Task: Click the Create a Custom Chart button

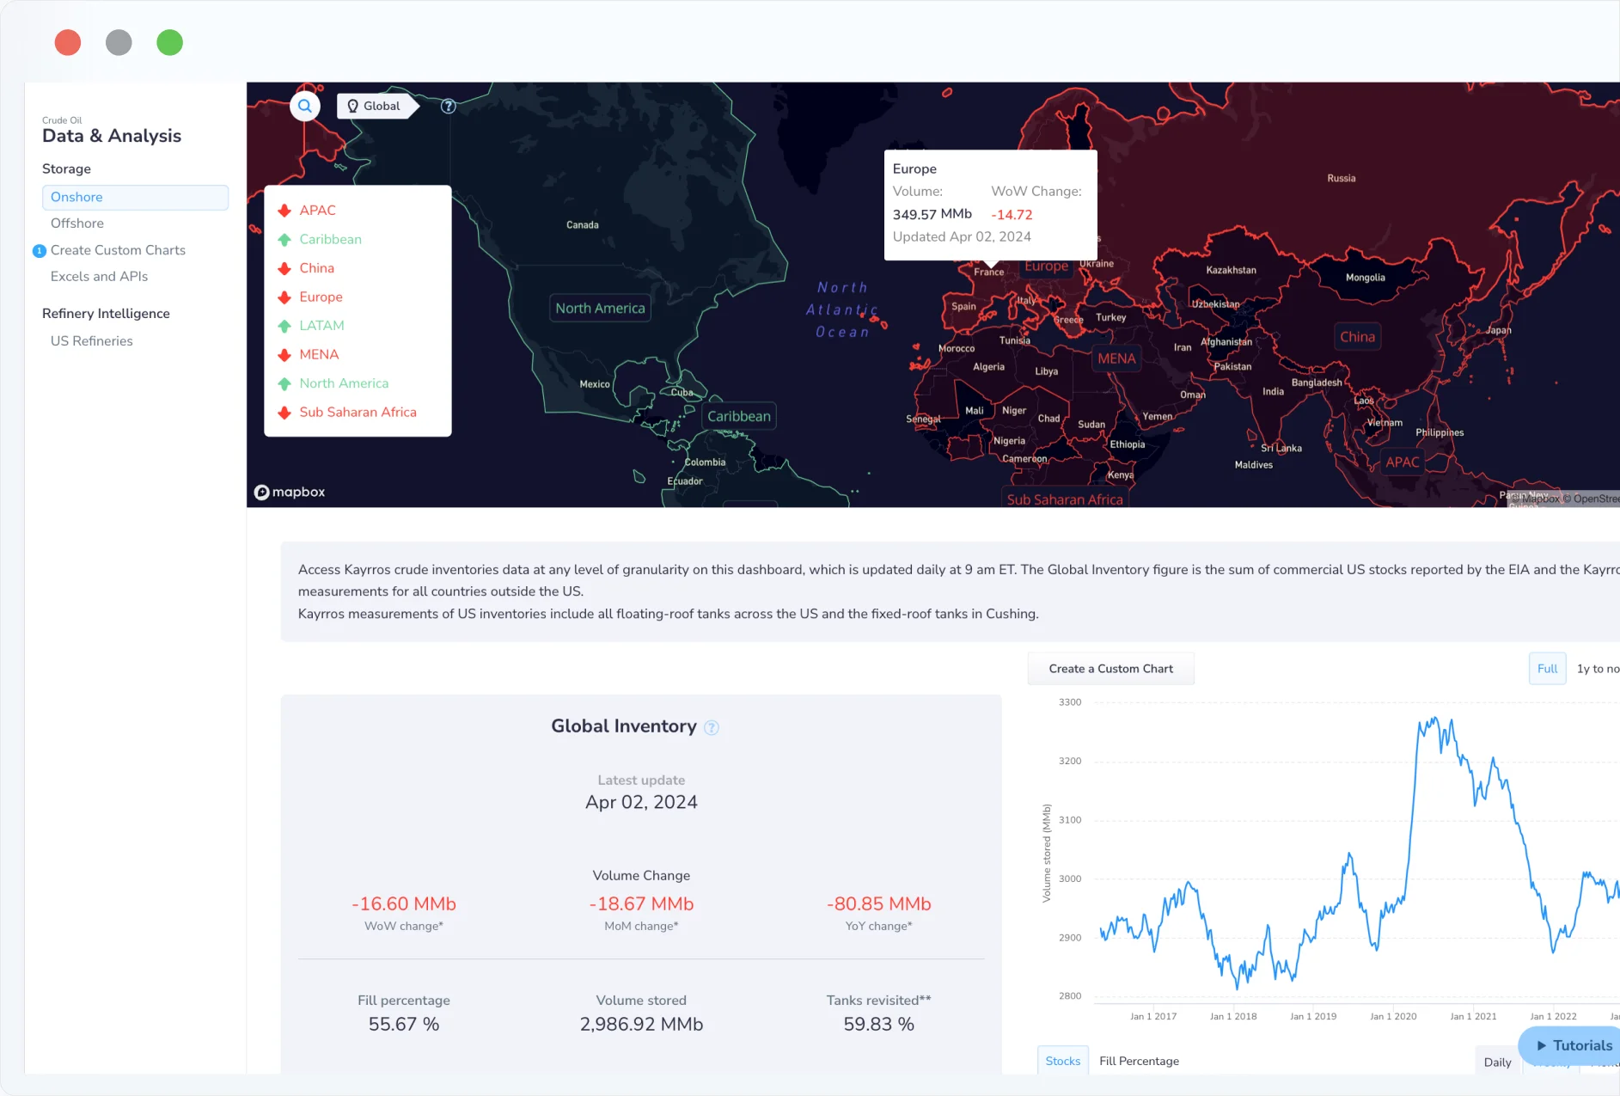Action: pos(1110,669)
